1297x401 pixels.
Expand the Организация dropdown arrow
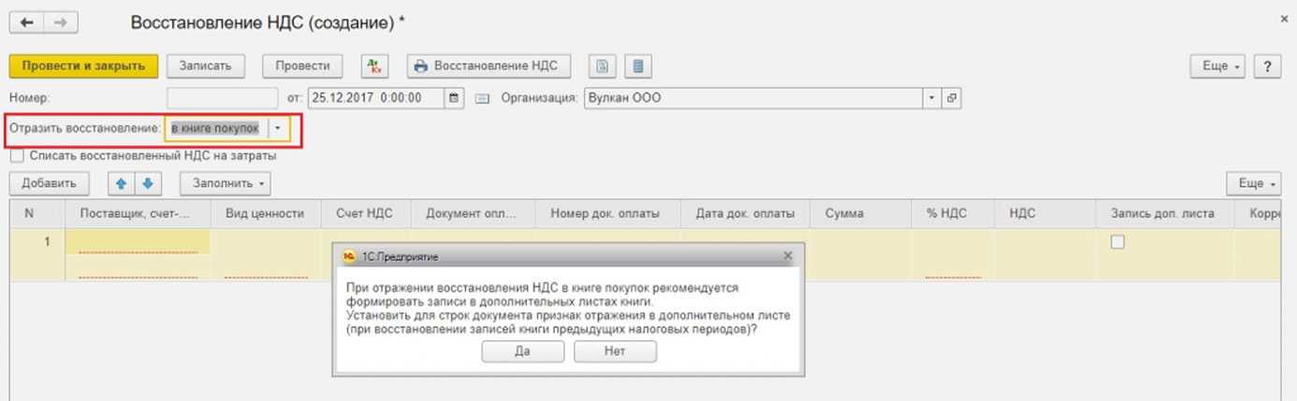(932, 97)
